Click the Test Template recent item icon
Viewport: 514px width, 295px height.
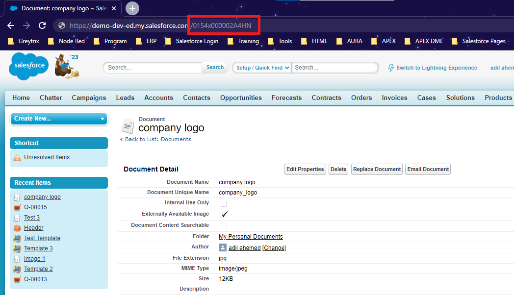click(17, 238)
